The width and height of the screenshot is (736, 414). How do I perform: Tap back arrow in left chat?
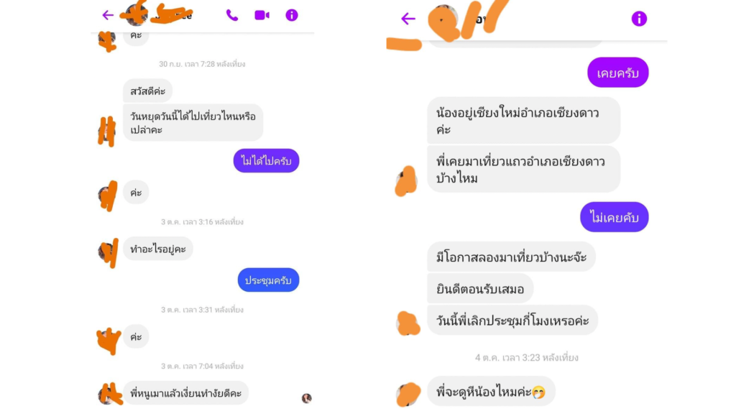[108, 15]
